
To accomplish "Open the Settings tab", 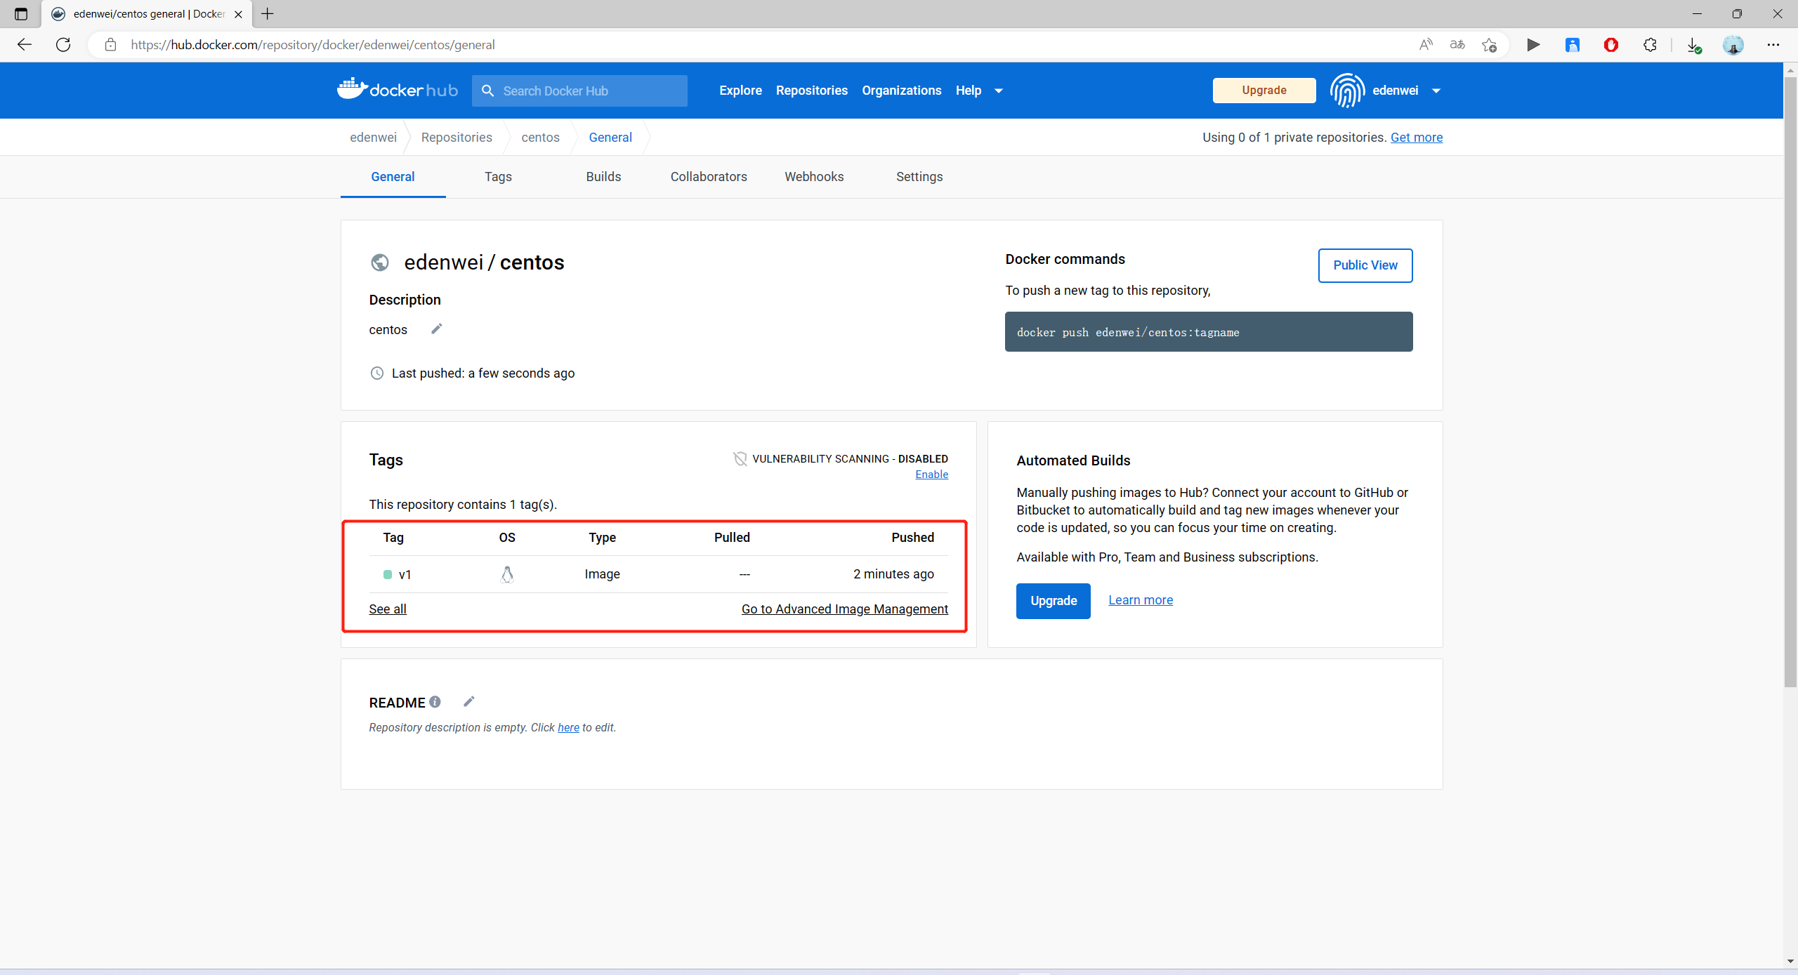I will pos(919,177).
